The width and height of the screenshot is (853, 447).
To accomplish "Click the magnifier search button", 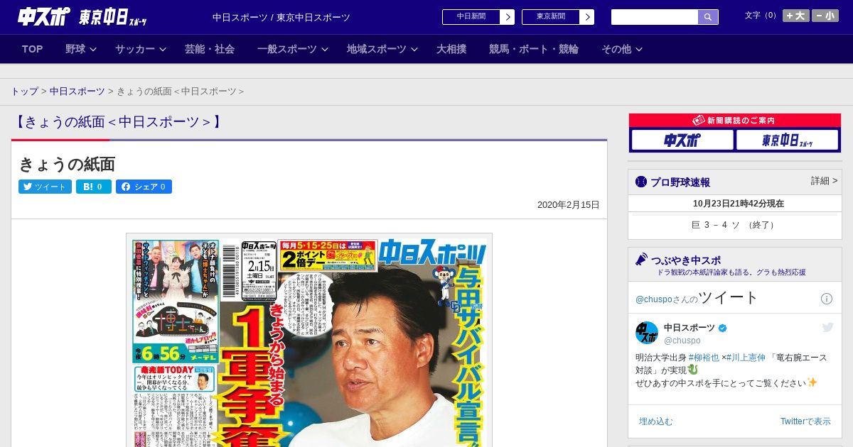I will coord(708,17).
